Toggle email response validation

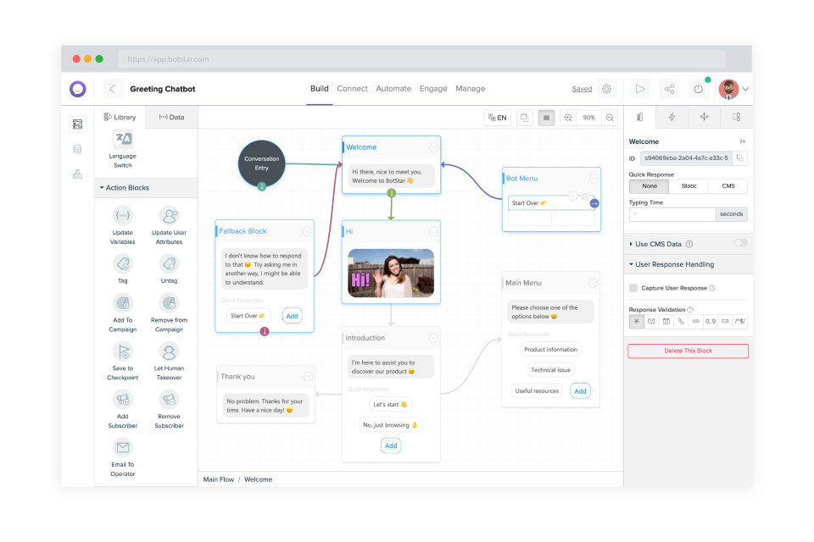[x=652, y=321]
